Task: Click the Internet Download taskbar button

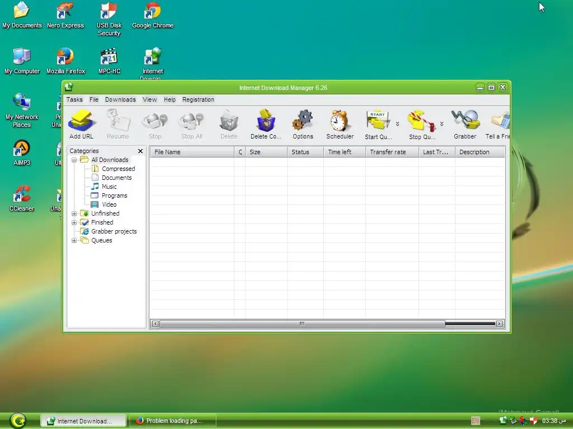Action: coord(83,421)
